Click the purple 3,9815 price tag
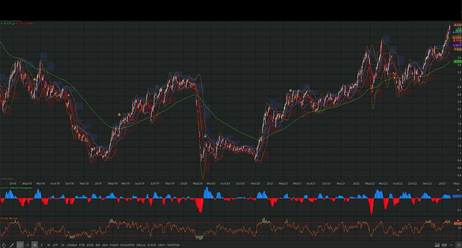462x248 pixels. click(457, 45)
